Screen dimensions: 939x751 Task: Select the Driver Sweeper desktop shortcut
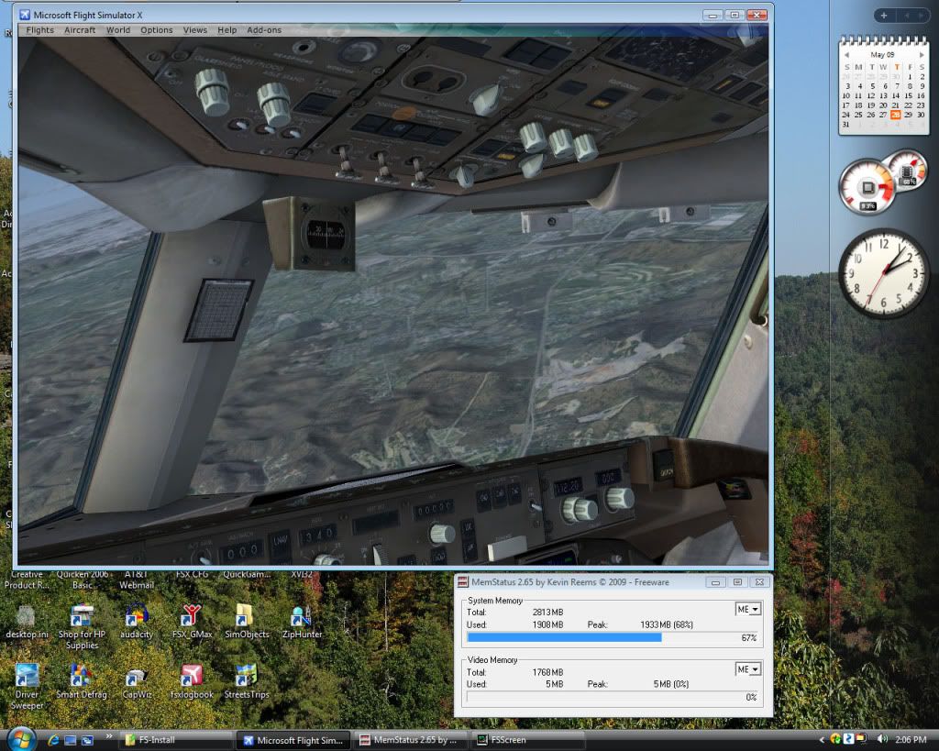pos(27,687)
